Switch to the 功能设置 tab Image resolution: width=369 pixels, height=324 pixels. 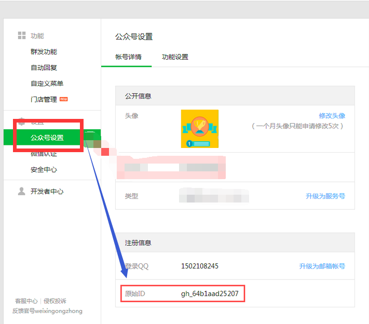tap(175, 57)
